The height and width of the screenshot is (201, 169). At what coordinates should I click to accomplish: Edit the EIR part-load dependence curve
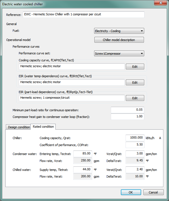point(135,98)
